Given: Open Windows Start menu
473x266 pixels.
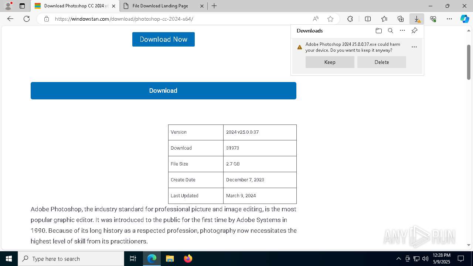Looking at the screenshot, I should coord(9,259).
